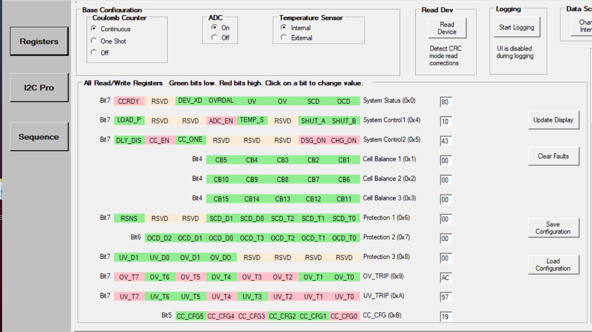592x332 pixels.
Task: Toggle the OV_D1 delay bit
Action: coord(190,258)
